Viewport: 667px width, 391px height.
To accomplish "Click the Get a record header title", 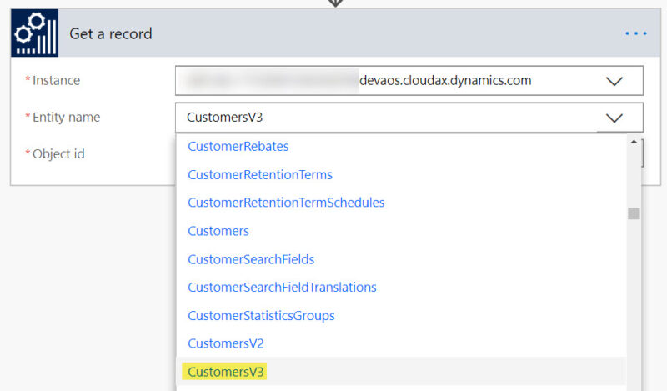I will click(x=111, y=33).
